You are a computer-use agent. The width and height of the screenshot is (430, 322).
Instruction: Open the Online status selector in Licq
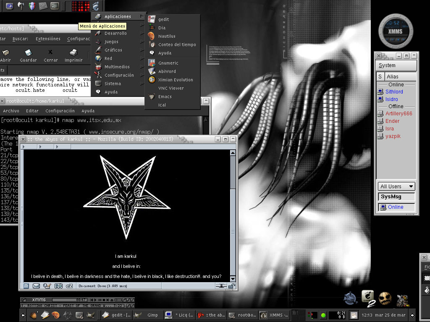coord(396,207)
